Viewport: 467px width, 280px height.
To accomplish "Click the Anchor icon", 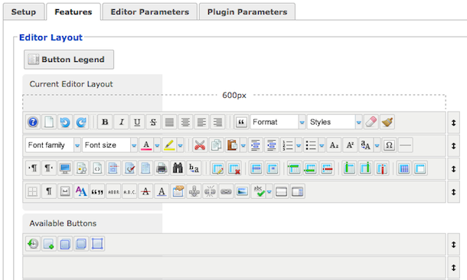I will (194, 191).
